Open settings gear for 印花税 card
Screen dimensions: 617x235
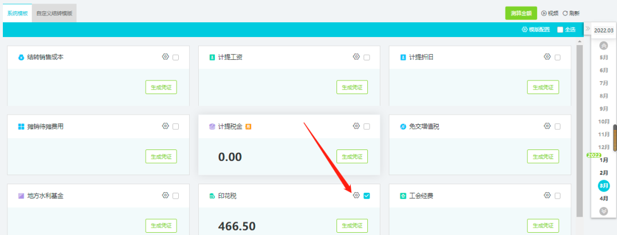(x=356, y=195)
